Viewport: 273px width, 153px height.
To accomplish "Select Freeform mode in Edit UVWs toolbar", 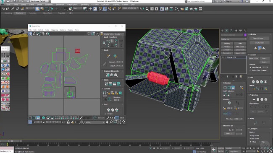I will point(42,34).
